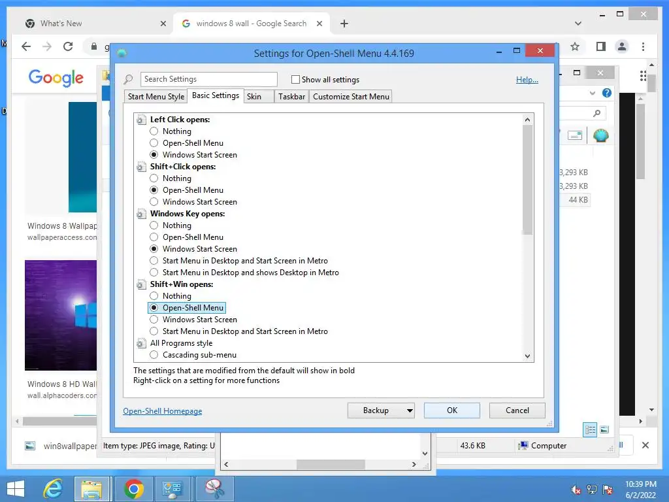The image size is (669, 502).
Task: Open the Help link
Action: pyautogui.click(x=527, y=80)
